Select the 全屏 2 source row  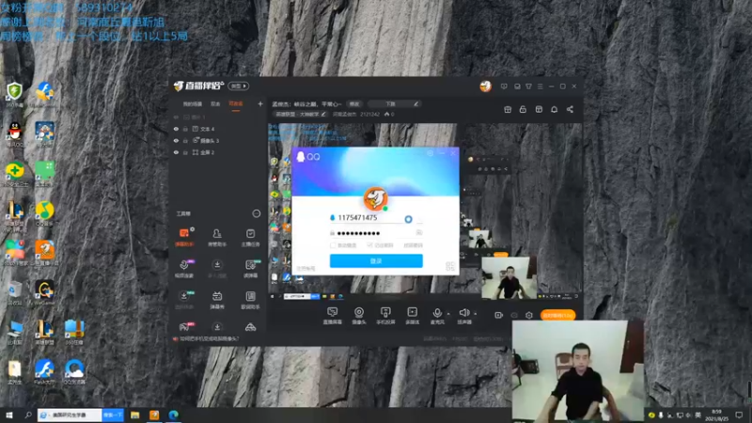217,152
